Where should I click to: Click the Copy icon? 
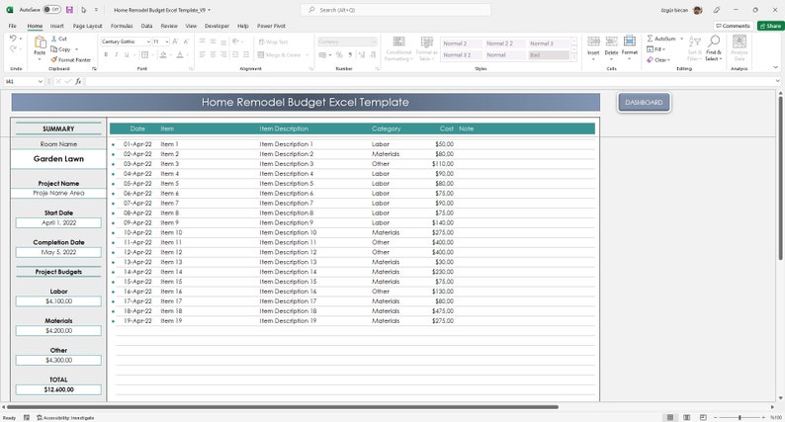54,49
